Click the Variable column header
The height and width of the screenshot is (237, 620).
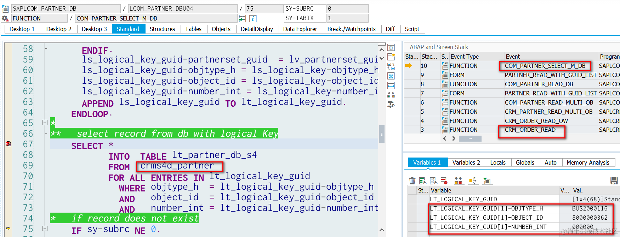[x=494, y=190]
